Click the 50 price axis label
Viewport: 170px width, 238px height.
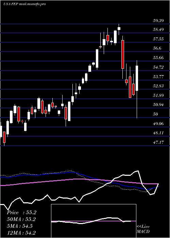click(x=155, y=114)
